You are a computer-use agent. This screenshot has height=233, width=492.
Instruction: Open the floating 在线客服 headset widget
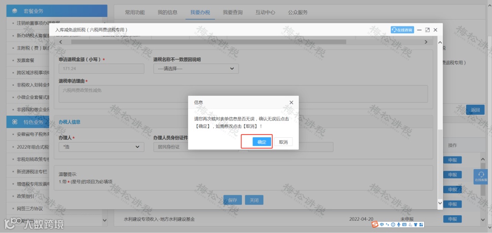[481, 176]
